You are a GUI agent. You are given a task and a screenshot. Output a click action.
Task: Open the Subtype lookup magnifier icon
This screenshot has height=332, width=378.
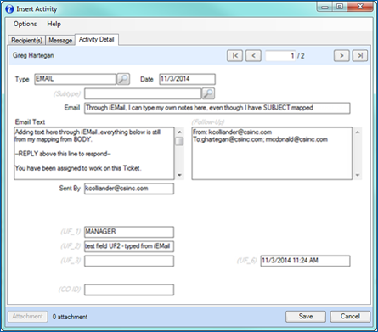208,93
